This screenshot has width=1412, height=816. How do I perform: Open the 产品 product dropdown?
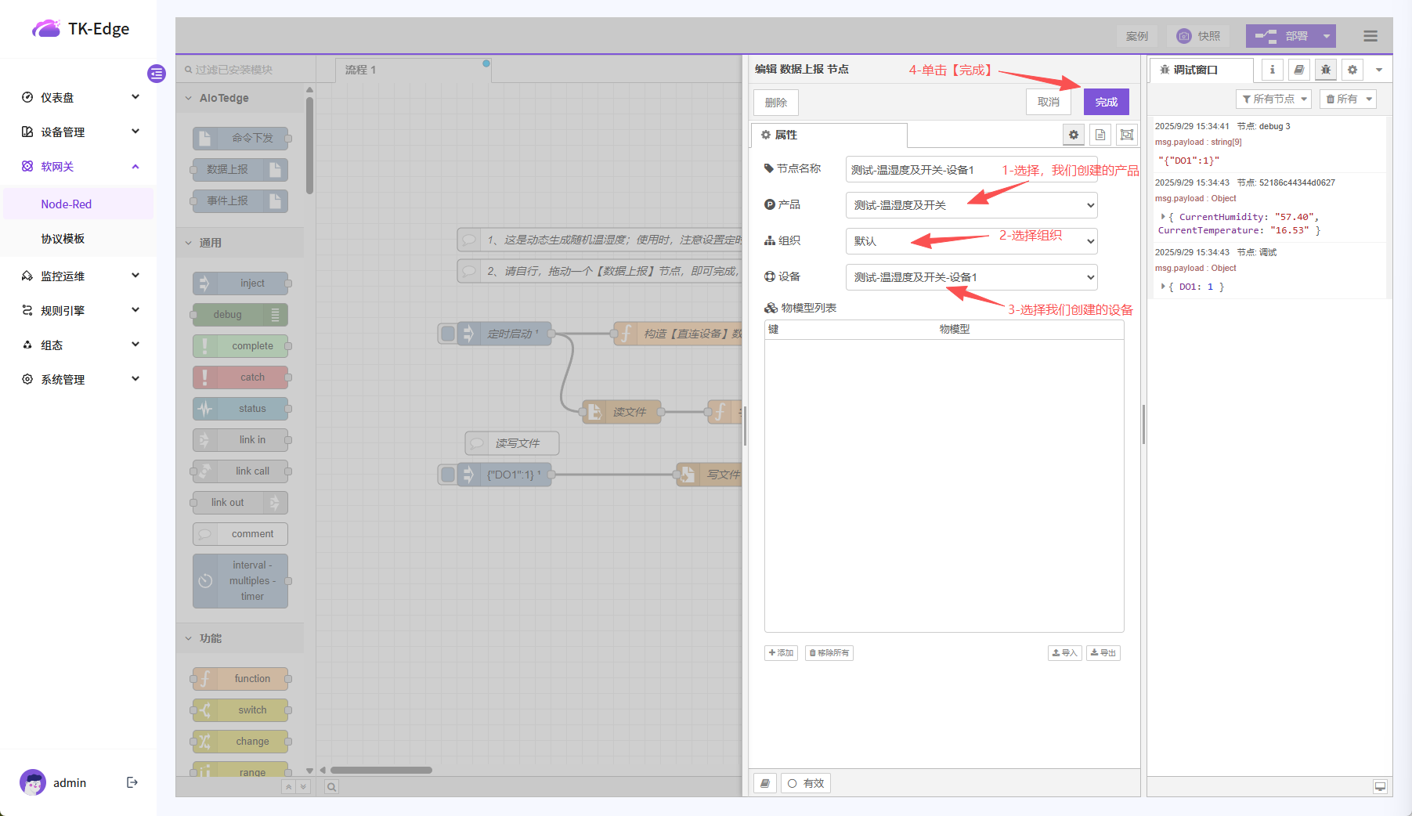[971, 205]
